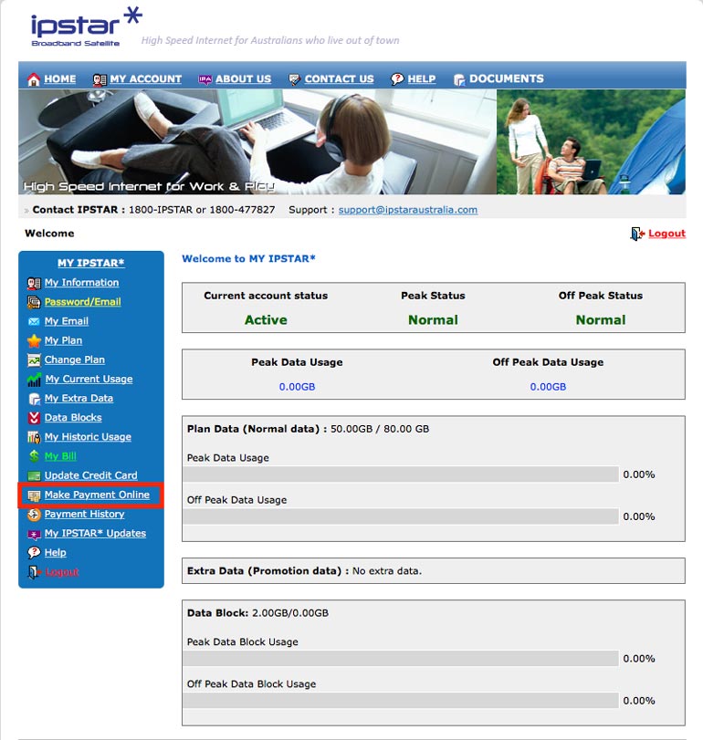The height and width of the screenshot is (740, 703).
Task: Click the Update Credit Card icon
Action: point(34,475)
